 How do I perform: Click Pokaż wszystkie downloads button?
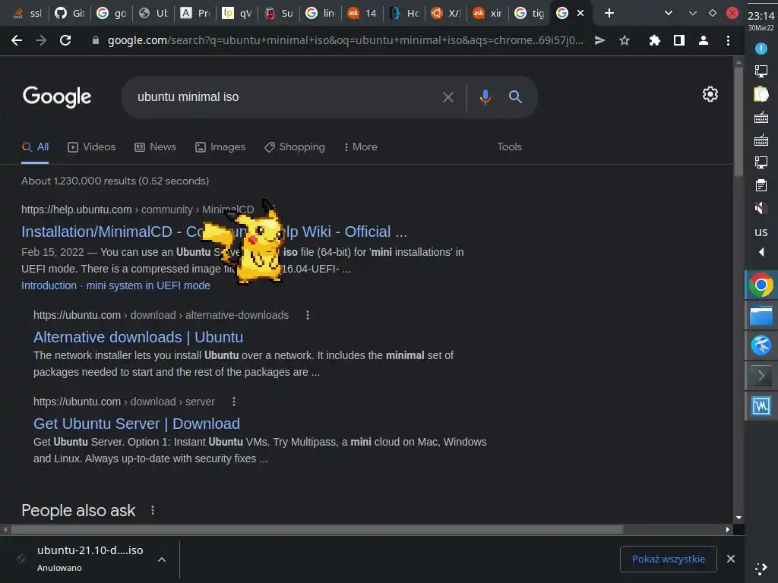pyautogui.click(x=669, y=559)
